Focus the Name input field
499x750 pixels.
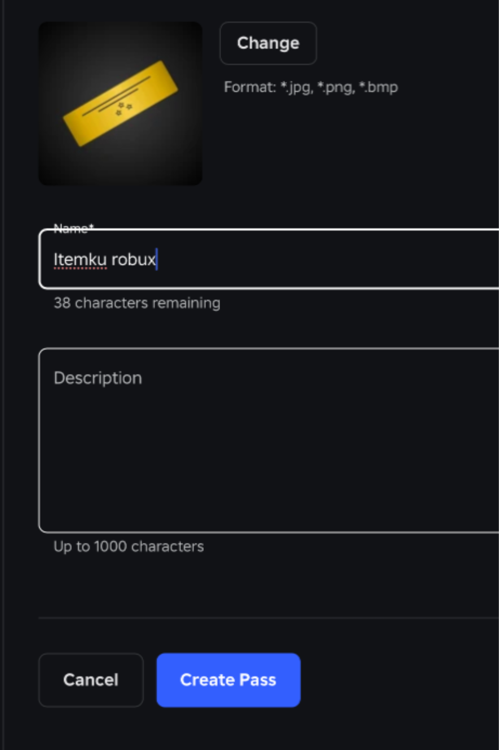pyautogui.click(x=270, y=259)
